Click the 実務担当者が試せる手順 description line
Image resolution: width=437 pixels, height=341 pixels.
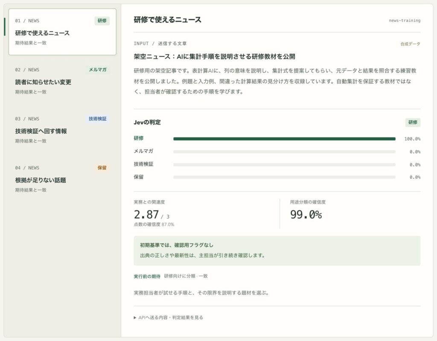point(201,293)
